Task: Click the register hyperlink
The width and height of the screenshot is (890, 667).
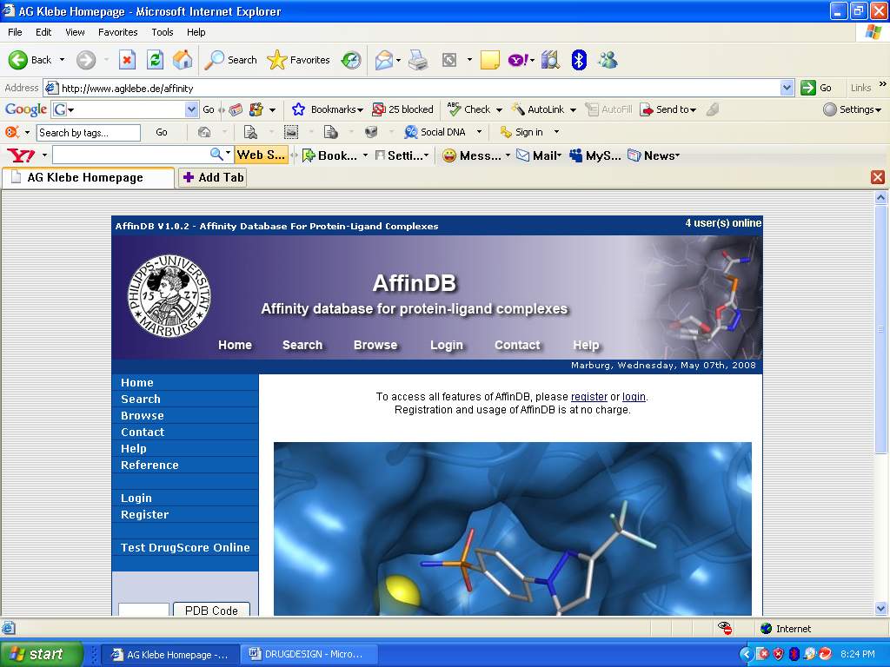Action: coord(588,397)
